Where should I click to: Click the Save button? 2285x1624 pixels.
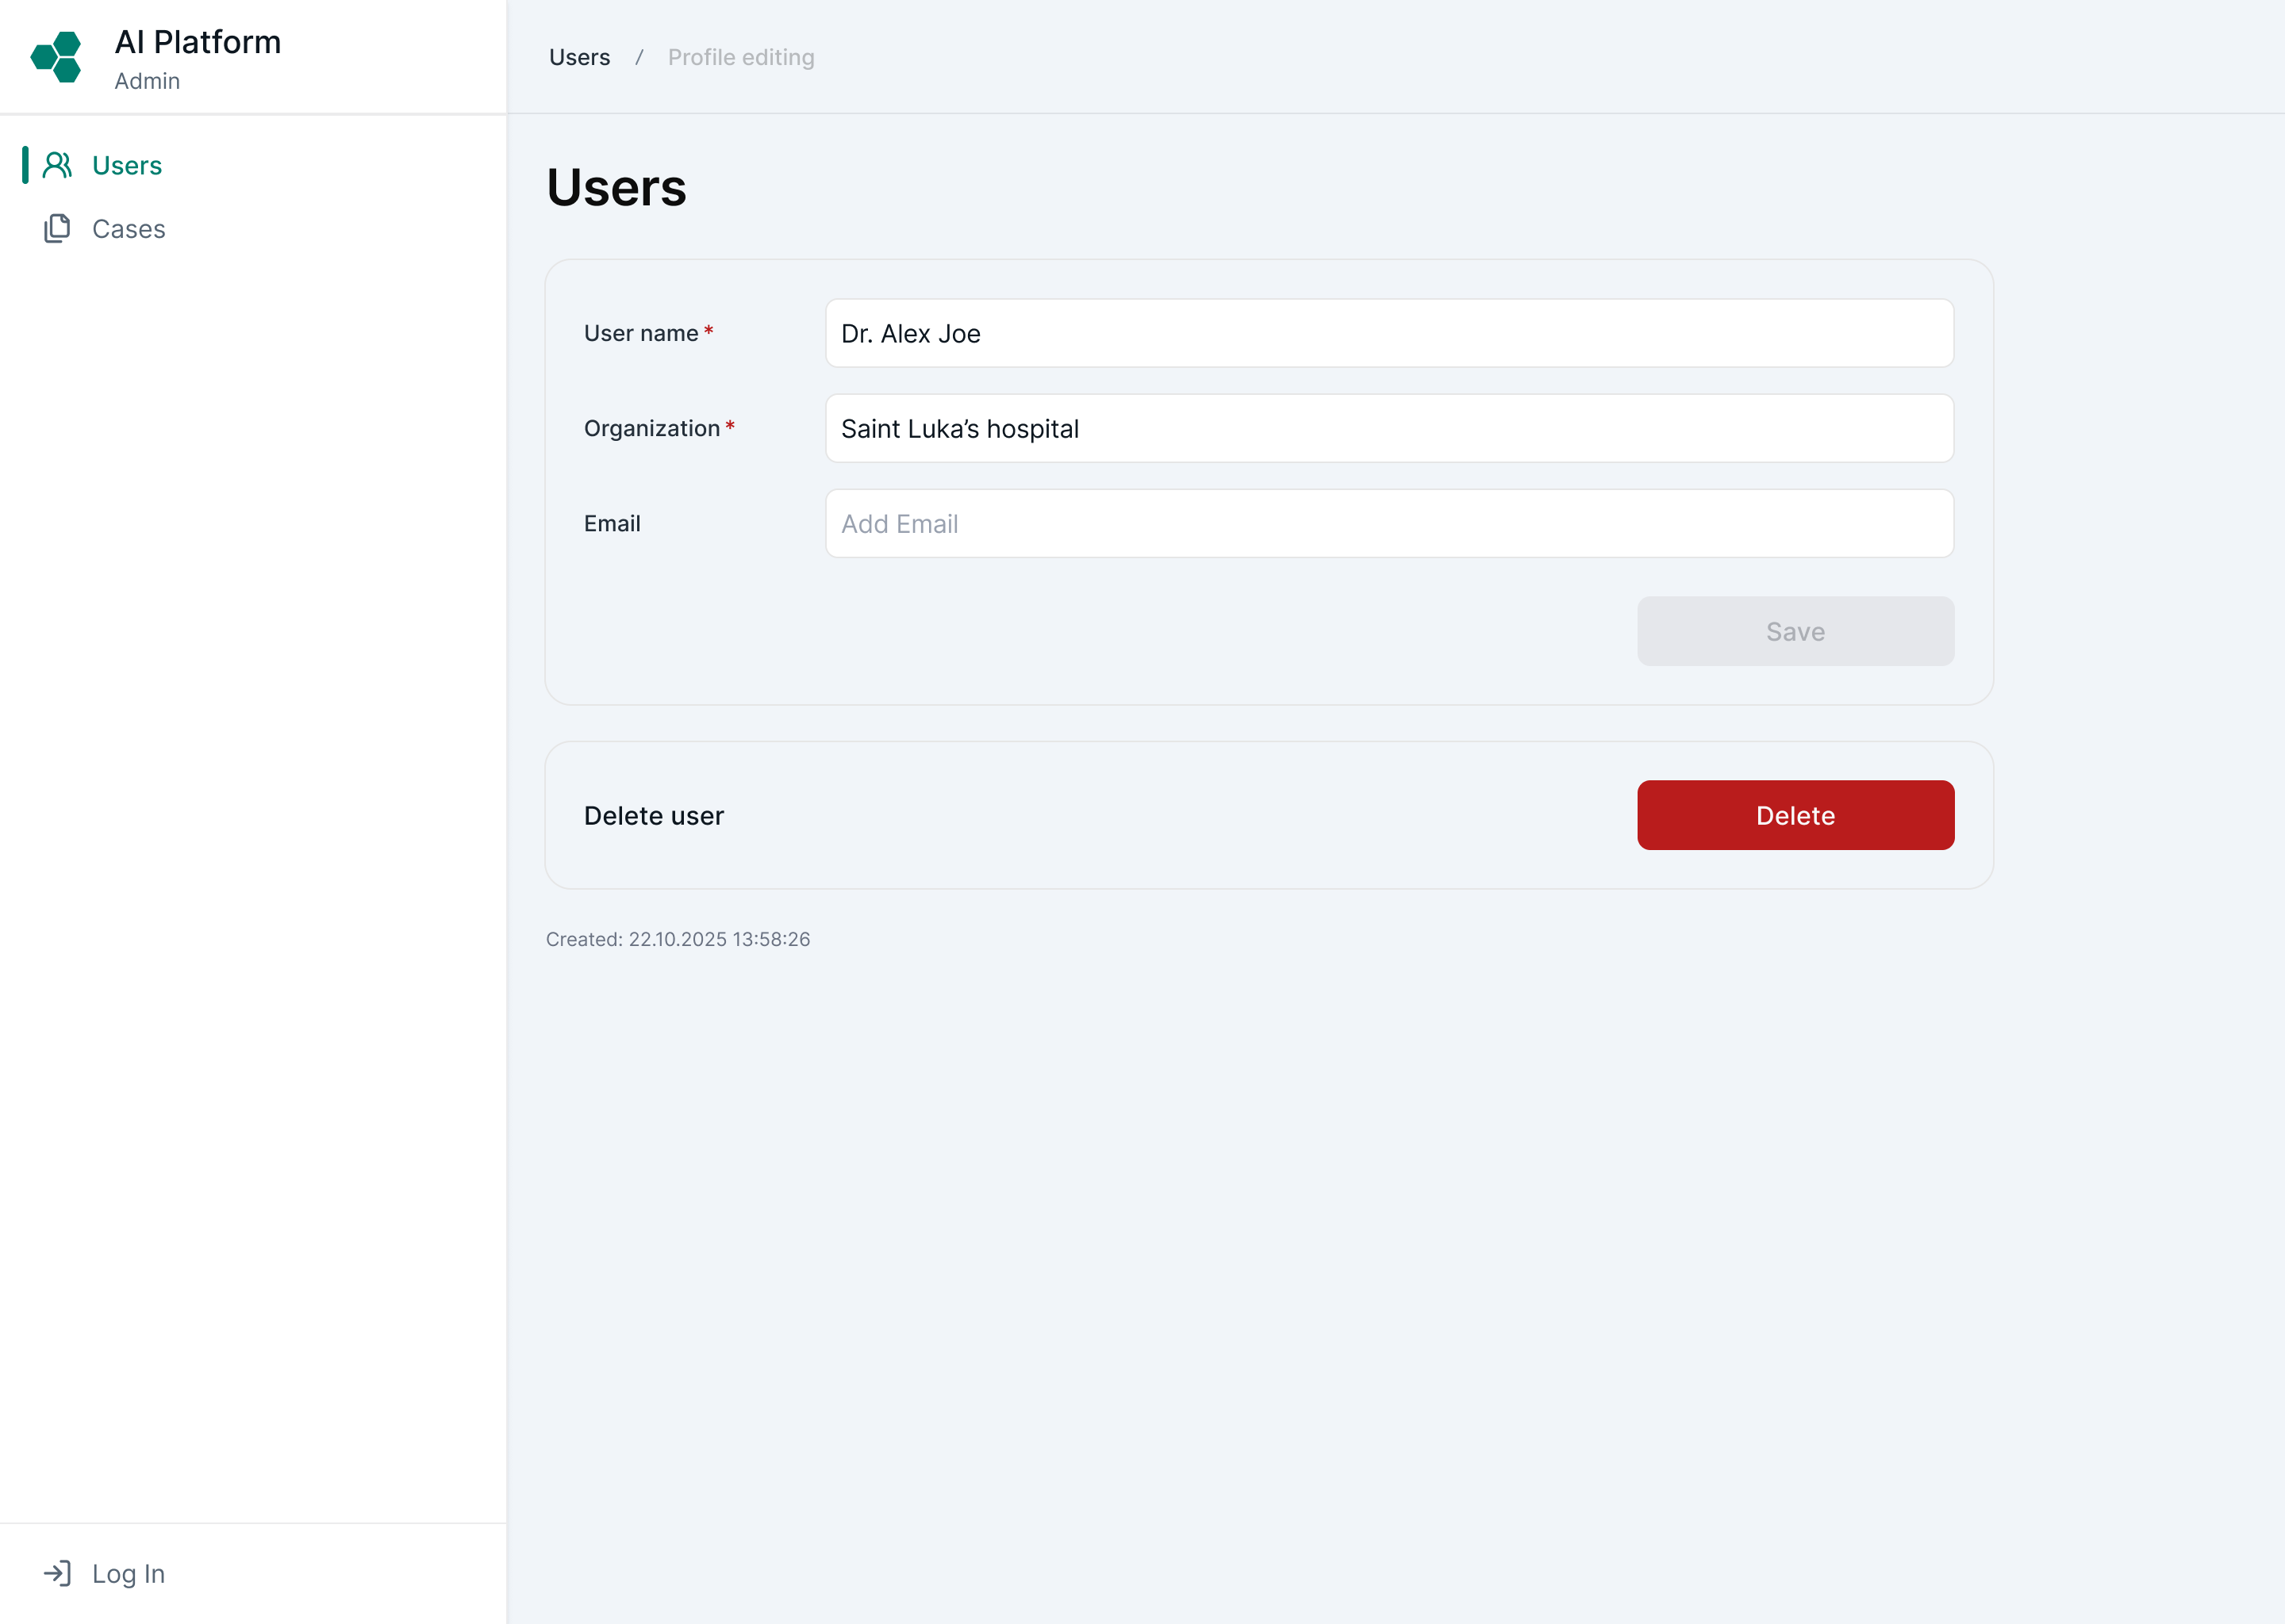pos(1795,631)
